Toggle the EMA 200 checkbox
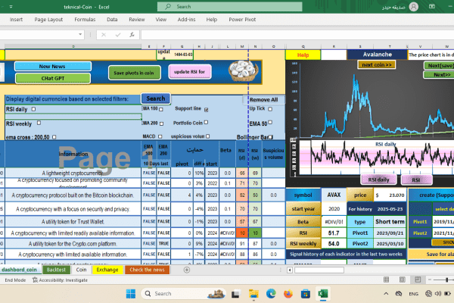The height and width of the screenshot is (303, 454). (x=162, y=123)
